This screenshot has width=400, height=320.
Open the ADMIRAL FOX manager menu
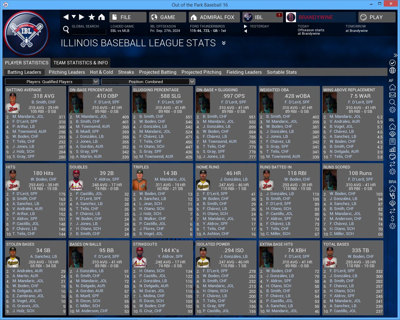pyautogui.click(x=214, y=17)
